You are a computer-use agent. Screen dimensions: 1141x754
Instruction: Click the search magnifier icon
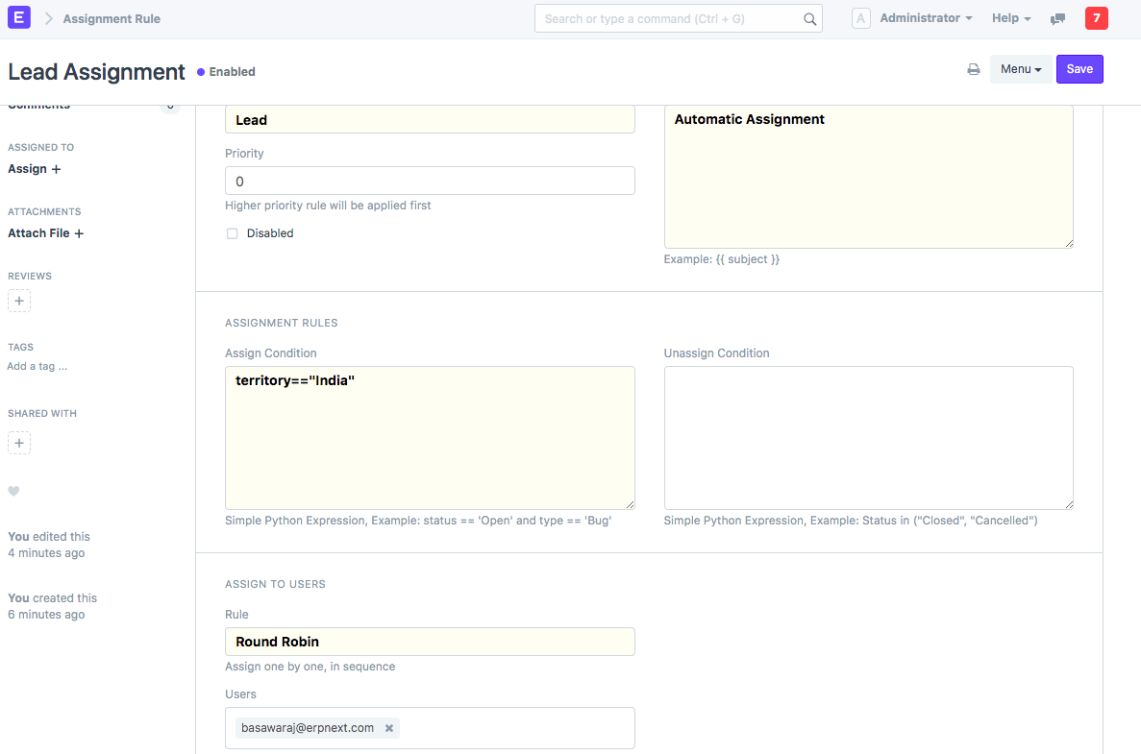click(x=809, y=19)
